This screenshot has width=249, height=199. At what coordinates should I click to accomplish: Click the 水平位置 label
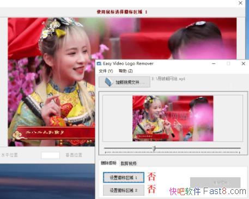(x=9, y=155)
